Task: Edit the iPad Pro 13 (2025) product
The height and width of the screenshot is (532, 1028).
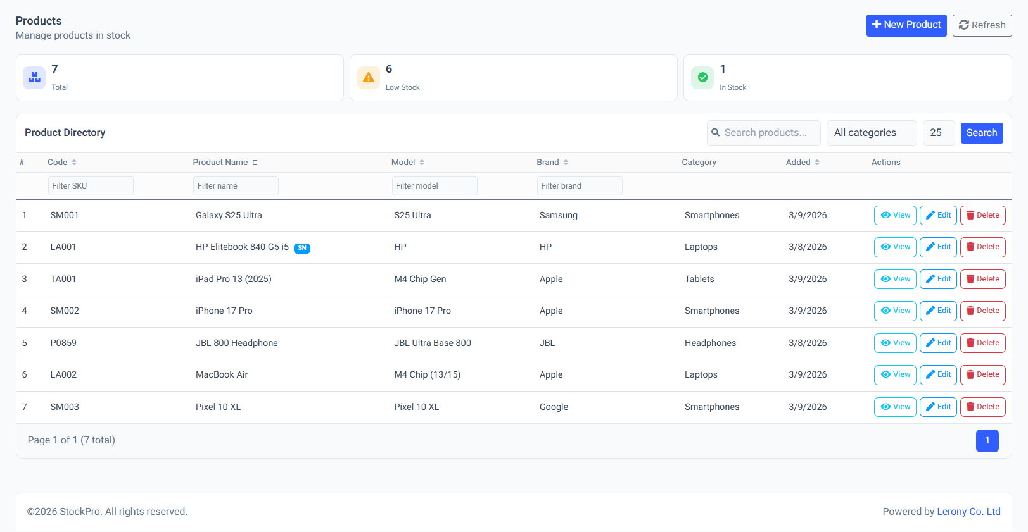Action: pos(938,279)
